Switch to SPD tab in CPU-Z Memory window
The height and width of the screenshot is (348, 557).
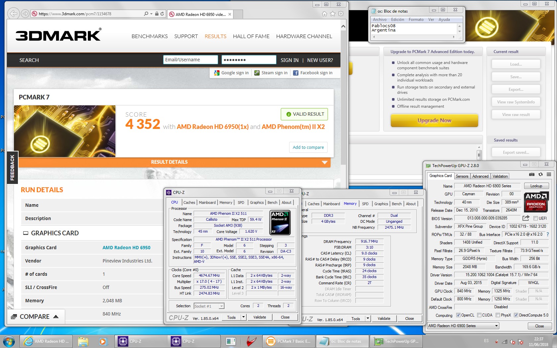click(x=365, y=204)
